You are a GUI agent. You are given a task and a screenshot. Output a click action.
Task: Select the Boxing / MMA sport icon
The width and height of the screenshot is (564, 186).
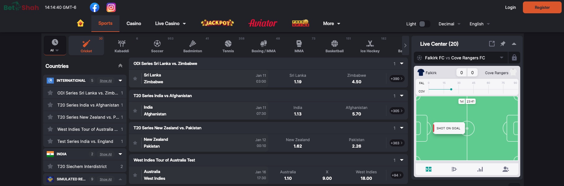click(x=263, y=46)
